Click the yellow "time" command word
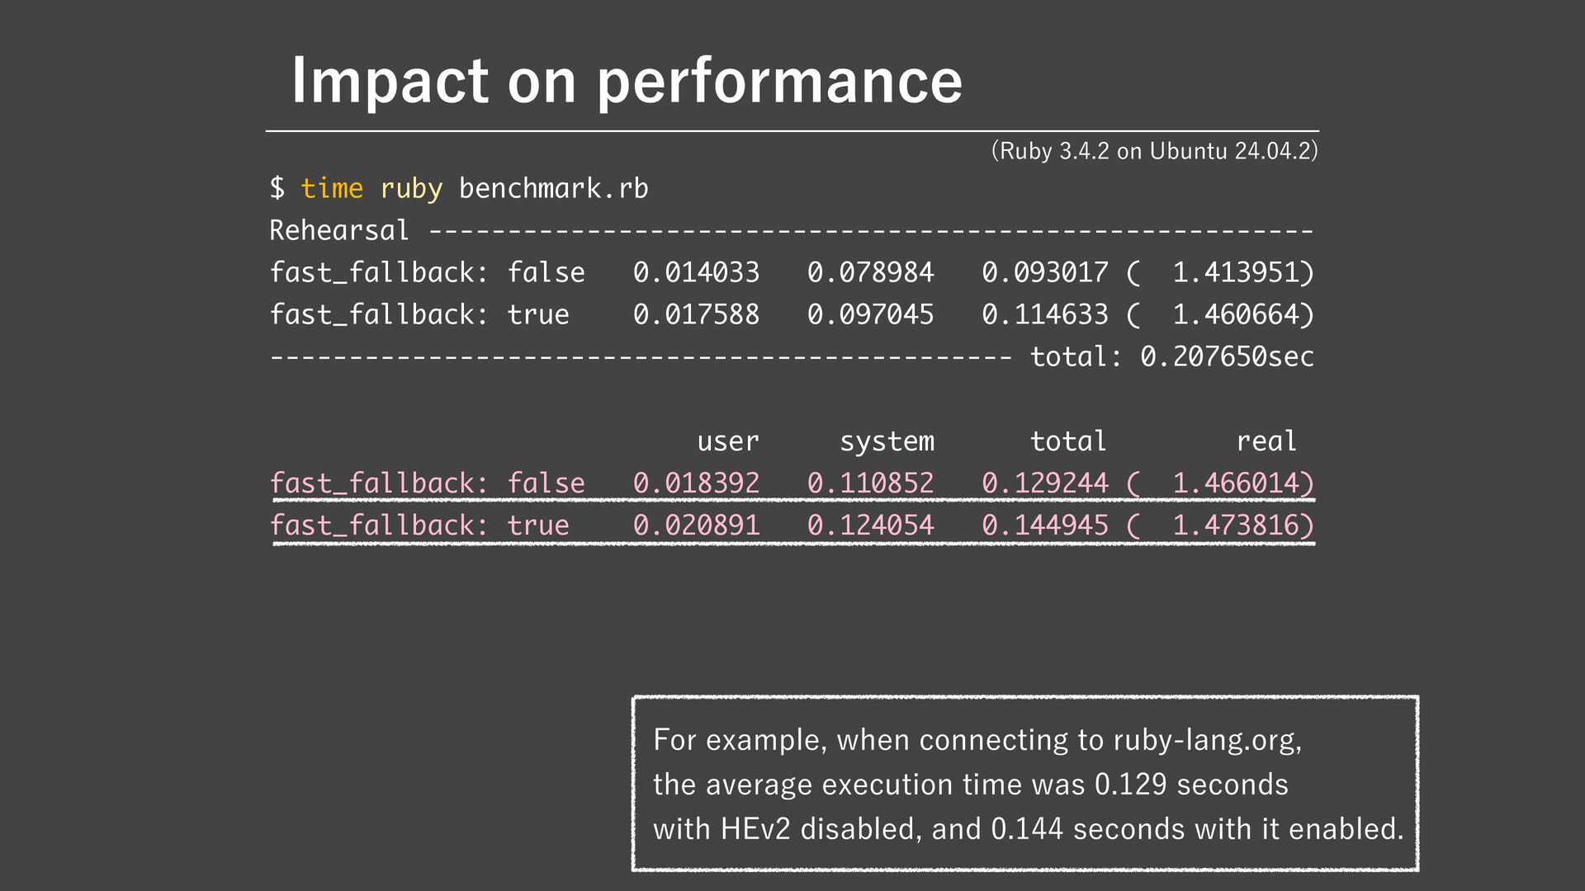 [332, 188]
